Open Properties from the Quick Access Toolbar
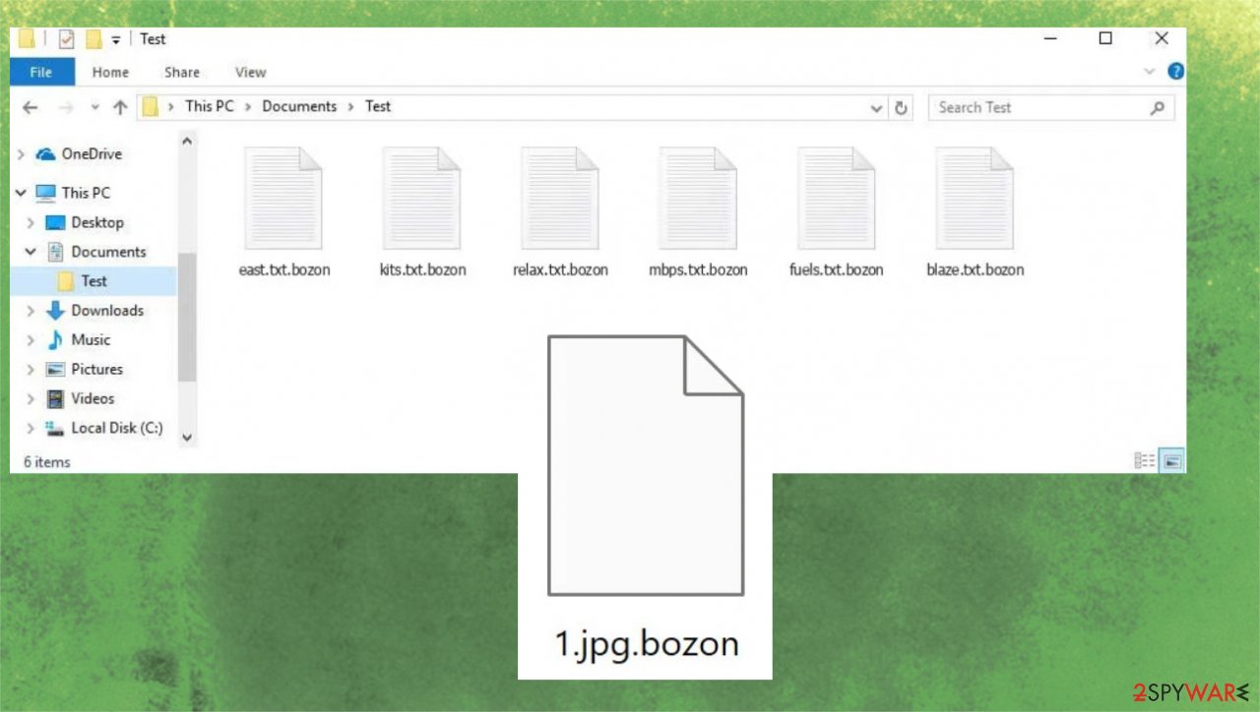The width and height of the screenshot is (1260, 712). 66,39
